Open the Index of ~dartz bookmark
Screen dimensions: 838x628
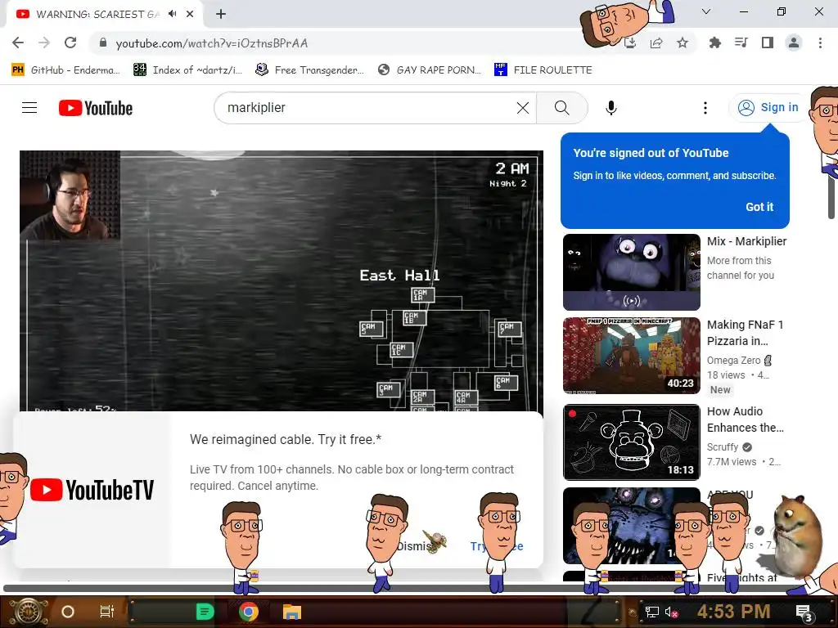(187, 70)
